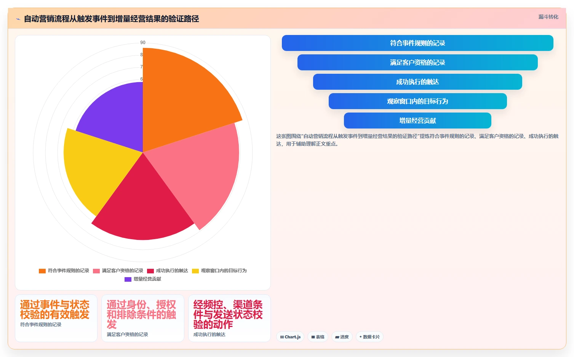Toggle pink 满足客户资格的记录 legend swatch
This screenshot has height=357, width=574.
point(96,271)
